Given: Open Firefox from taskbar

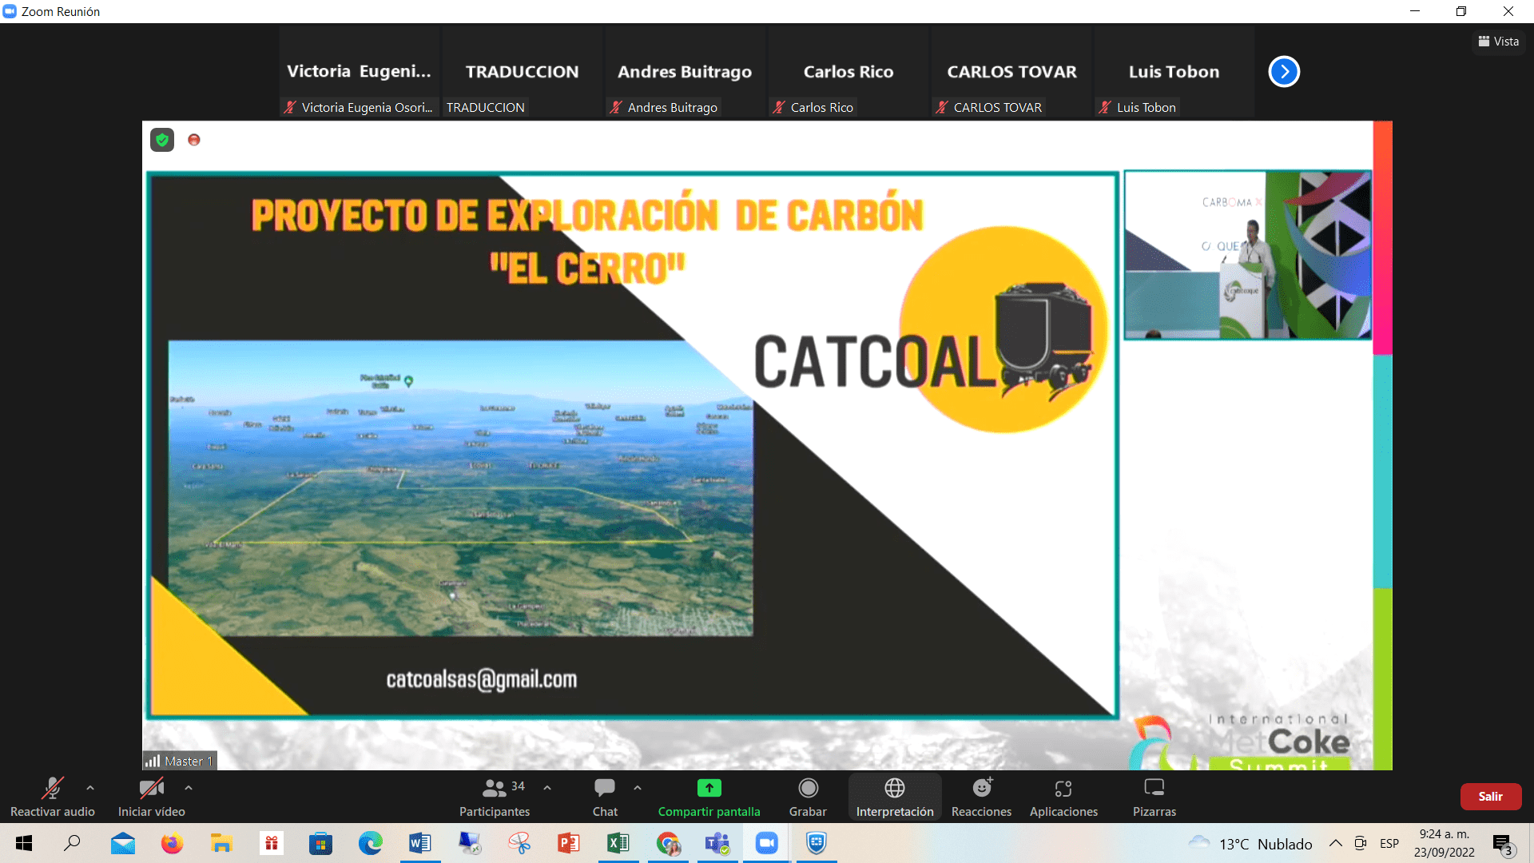Looking at the screenshot, I should (172, 843).
